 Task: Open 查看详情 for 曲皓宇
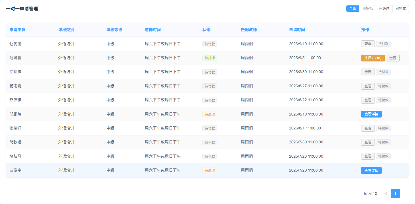(371, 170)
